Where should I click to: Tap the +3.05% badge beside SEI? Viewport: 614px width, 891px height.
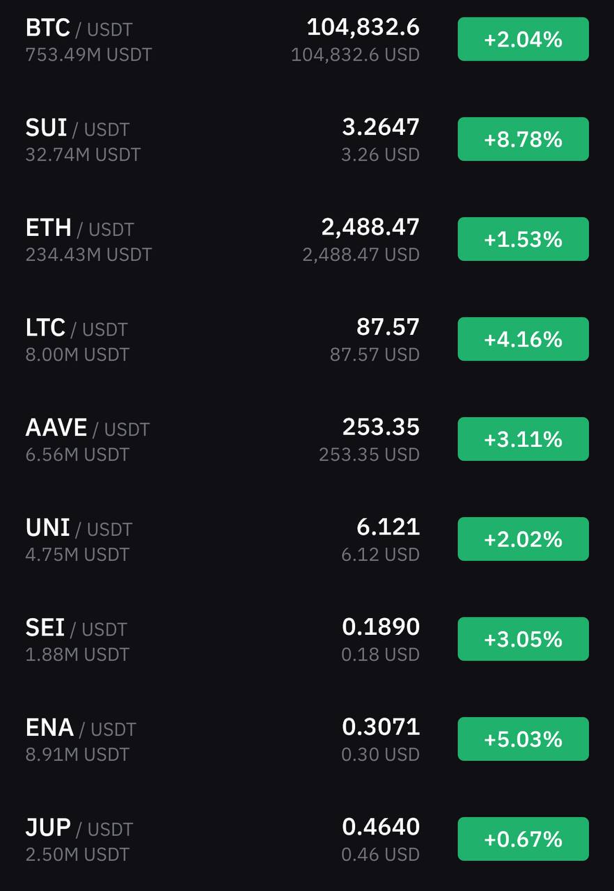[x=523, y=639]
